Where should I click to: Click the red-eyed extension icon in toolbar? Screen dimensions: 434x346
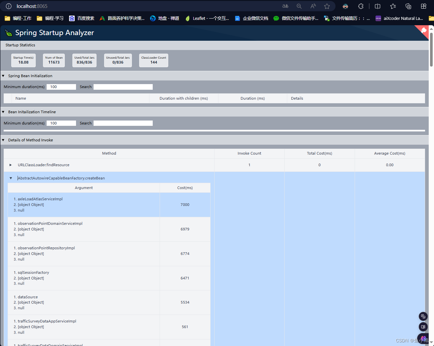coord(345,6)
